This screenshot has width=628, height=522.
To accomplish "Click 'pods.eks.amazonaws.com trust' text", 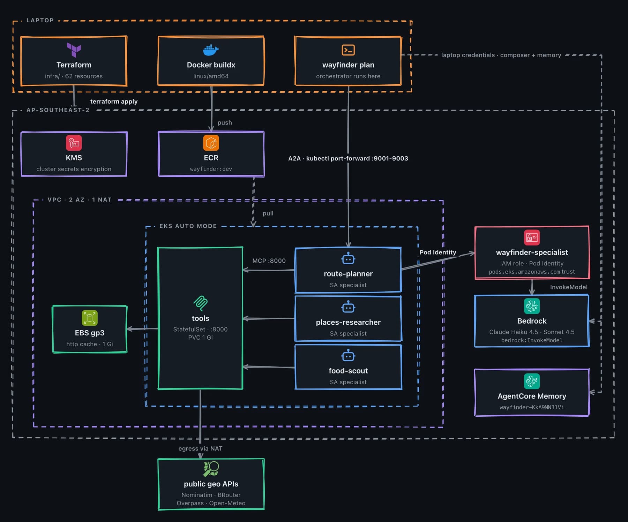I will pyautogui.click(x=532, y=272).
